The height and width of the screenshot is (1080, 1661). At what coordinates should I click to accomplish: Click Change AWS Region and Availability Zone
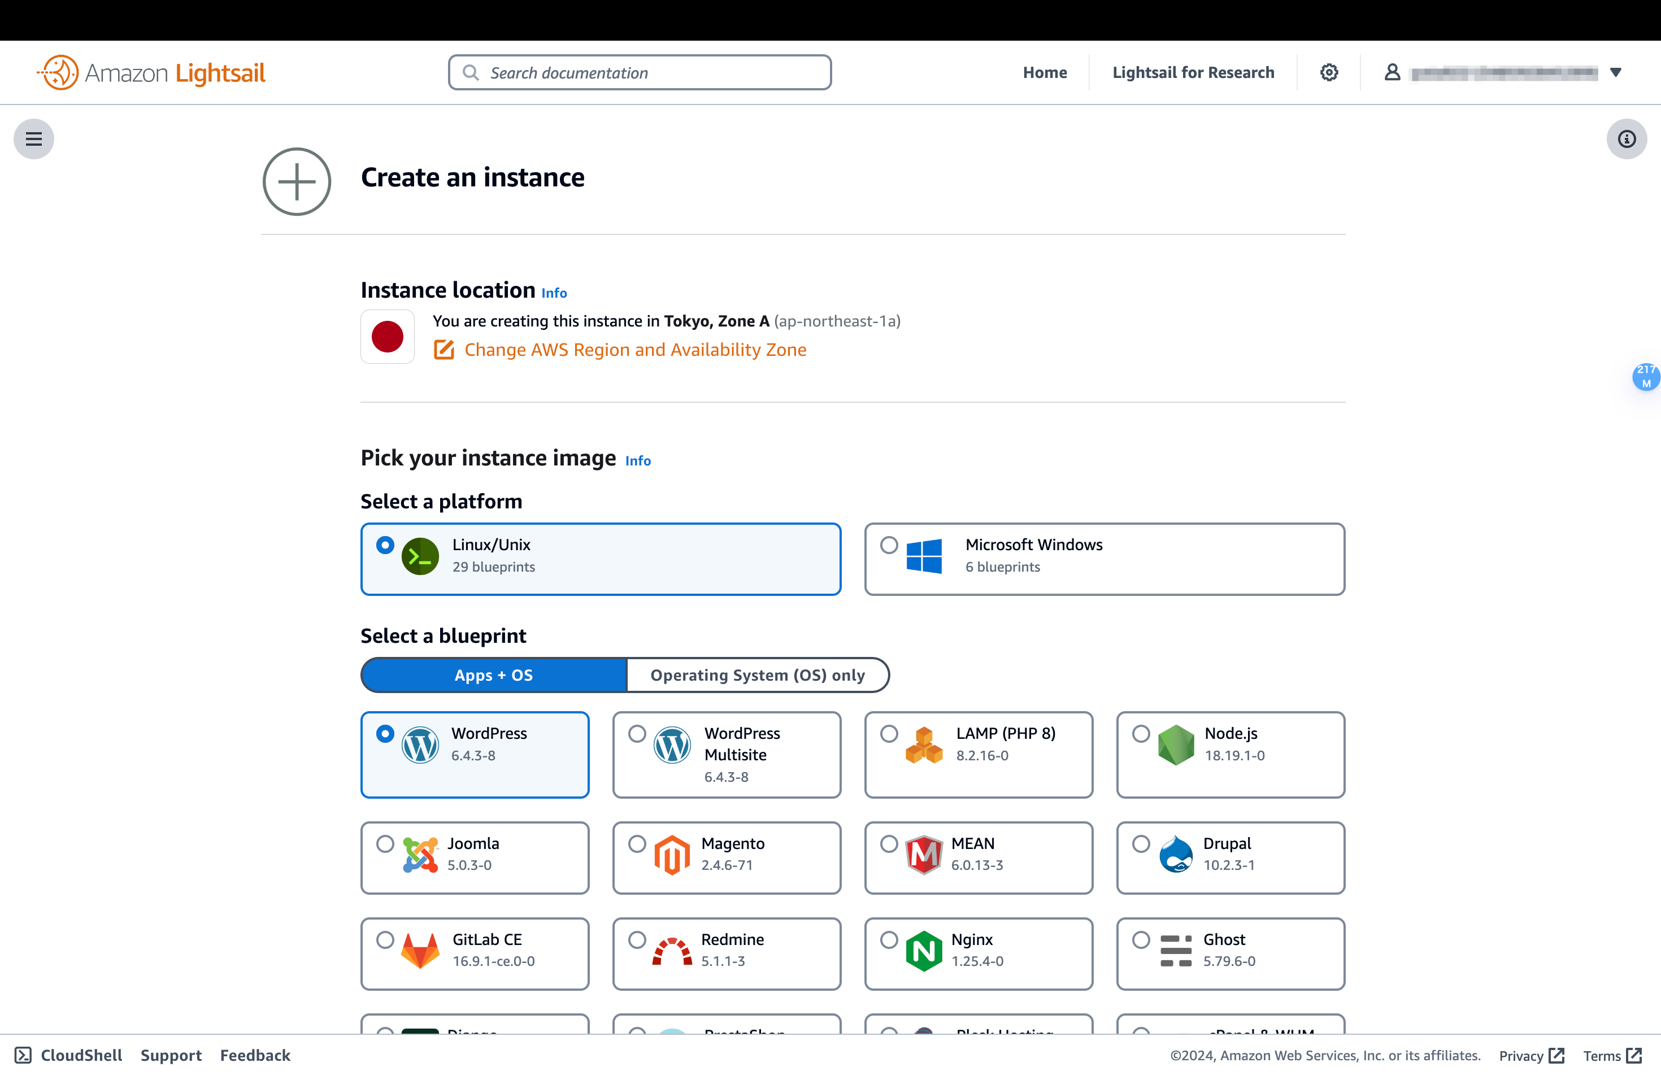pyautogui.click(x=634, y=350)
